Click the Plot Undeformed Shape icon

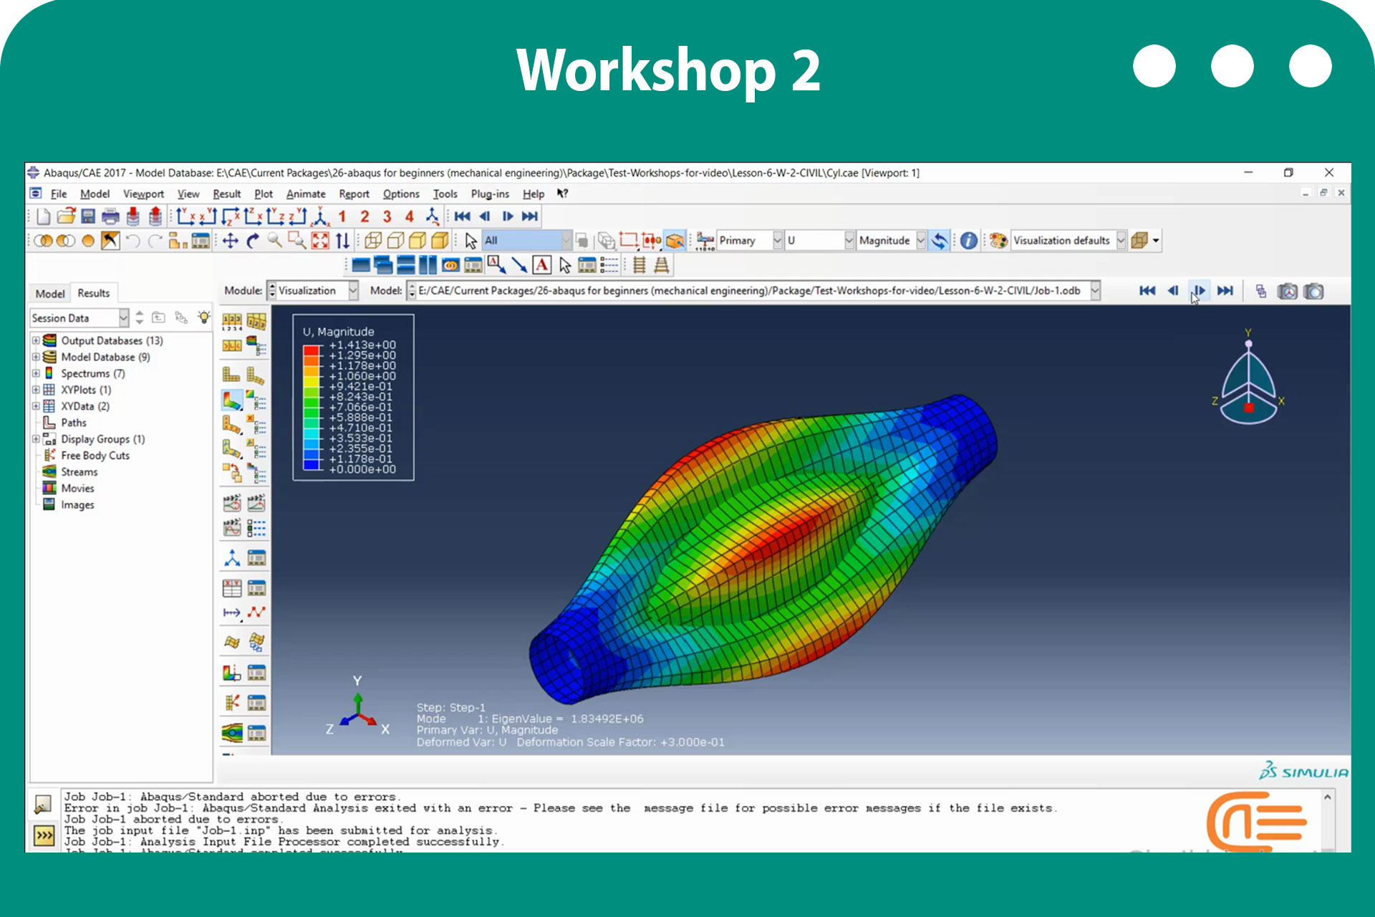click(x=232, y=374)
